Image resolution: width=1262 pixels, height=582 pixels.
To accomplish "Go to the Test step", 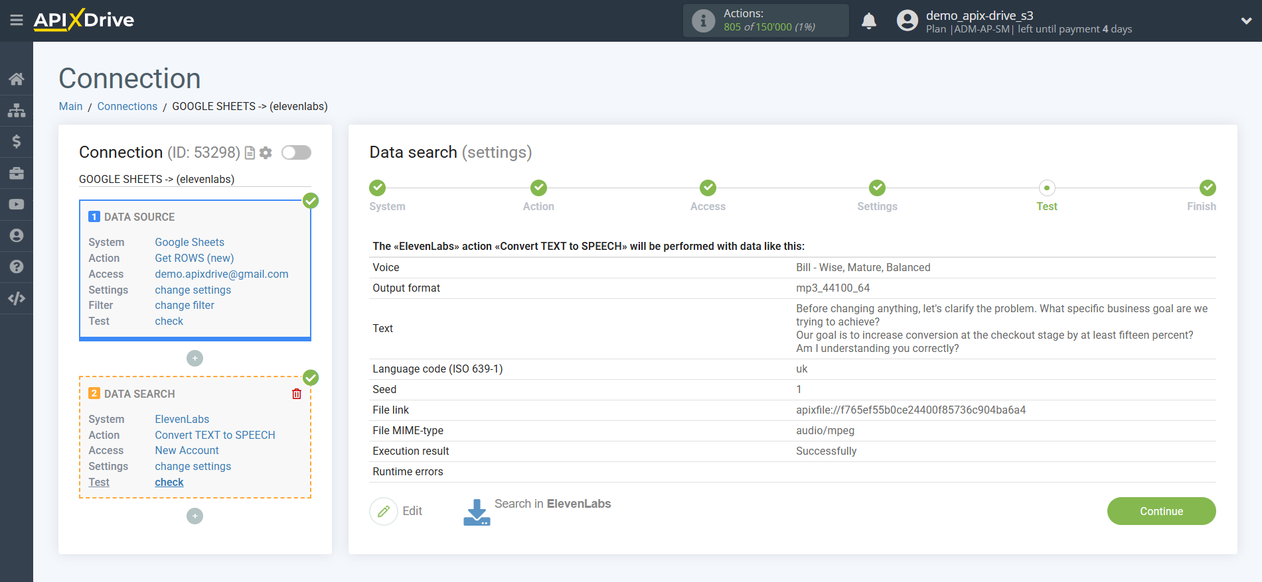I will 1047,188.
